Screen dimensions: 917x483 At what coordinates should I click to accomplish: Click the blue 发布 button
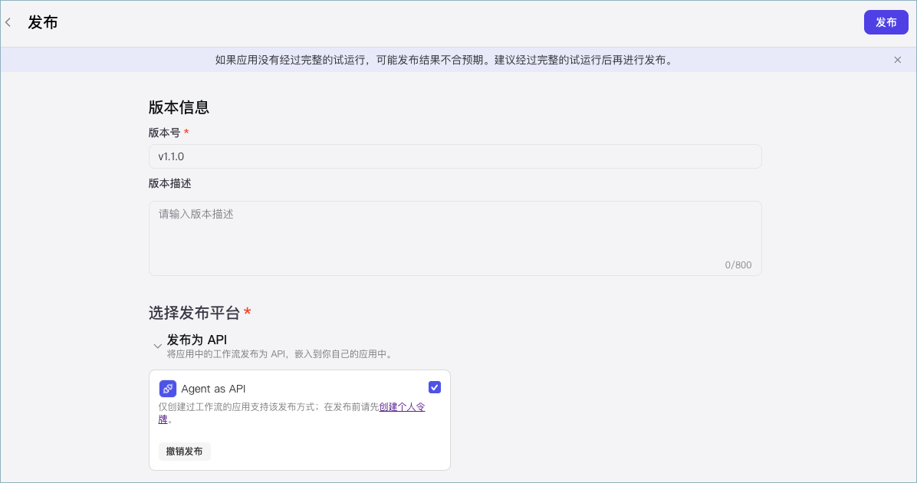[886, 22]
